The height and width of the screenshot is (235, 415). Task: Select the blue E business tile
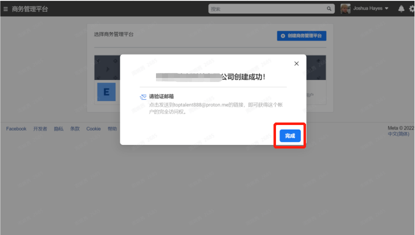(x=106, y=92)
